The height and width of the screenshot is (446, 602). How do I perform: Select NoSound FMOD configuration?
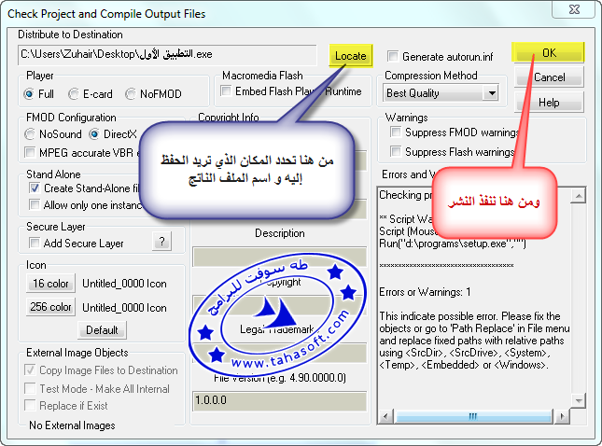pyautogui.click(x=30, y=134)
